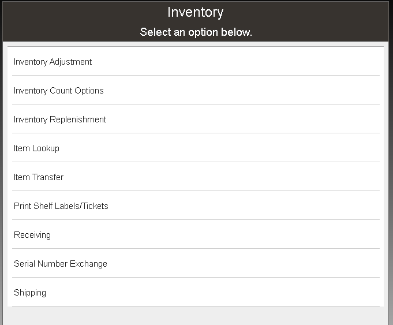Tap the 'Adjustment' word in first row
This screenshot has height=325, width=393.
tap(70, 62)
